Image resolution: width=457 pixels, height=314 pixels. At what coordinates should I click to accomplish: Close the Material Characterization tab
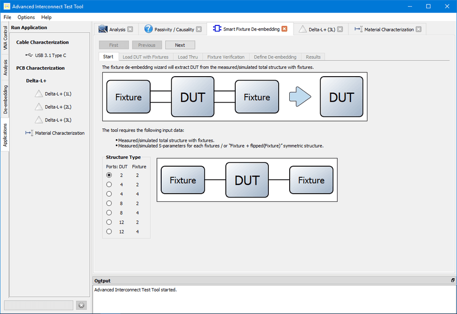pos(418,29)
